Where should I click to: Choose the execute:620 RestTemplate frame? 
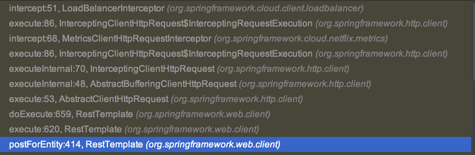65,129
